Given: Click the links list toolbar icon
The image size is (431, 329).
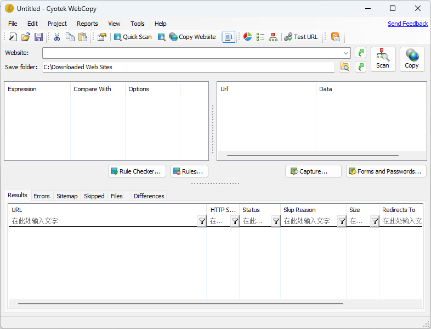Looking at the screenshot, I should pos(260,37).
